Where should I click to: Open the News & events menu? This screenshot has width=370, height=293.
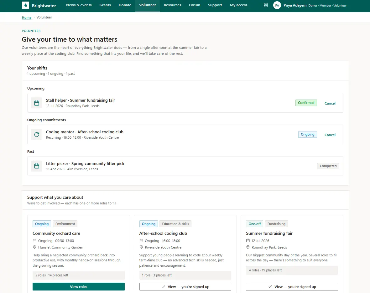[79, 5]
